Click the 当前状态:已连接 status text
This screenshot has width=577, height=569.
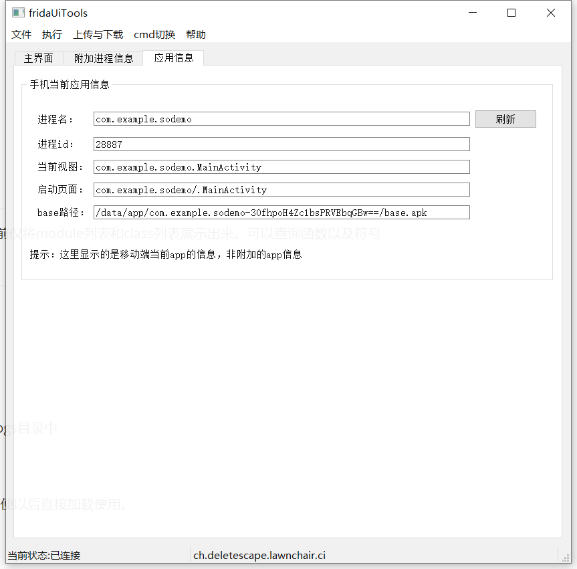(43, 556)
